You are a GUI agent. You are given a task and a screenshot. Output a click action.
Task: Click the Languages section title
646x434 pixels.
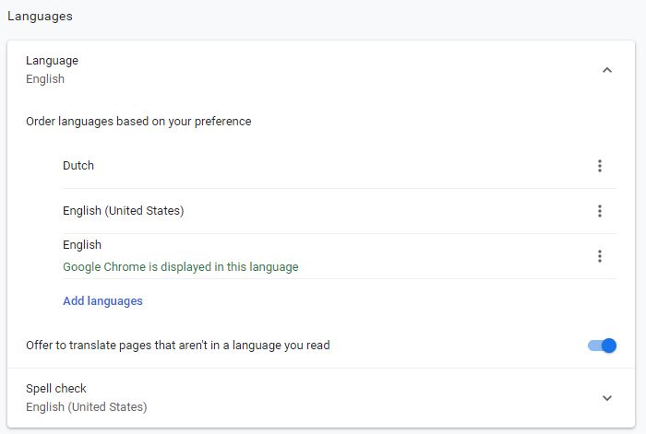point(40,17)
